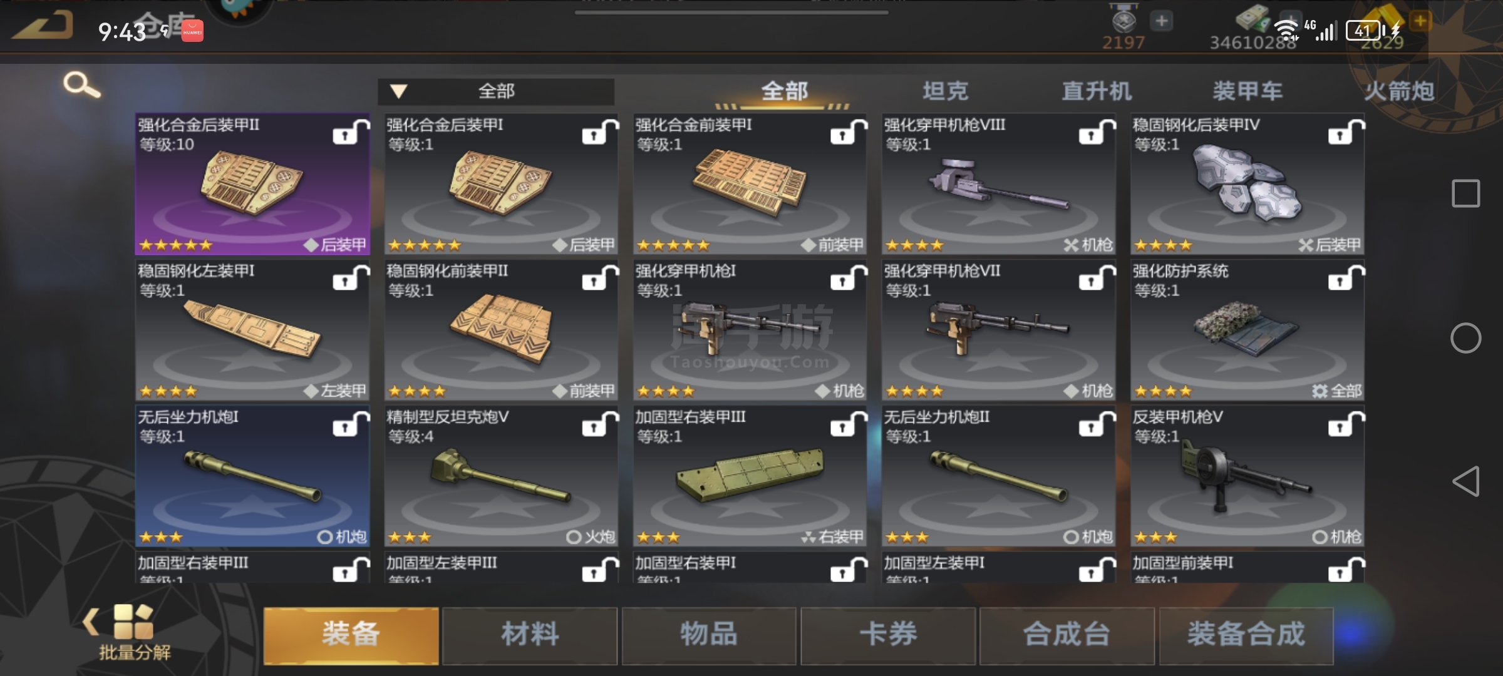Tap the batch decompose 批量分解 icon
The width and height of the screenshot is (1503, 676).
tap(133, 632)
